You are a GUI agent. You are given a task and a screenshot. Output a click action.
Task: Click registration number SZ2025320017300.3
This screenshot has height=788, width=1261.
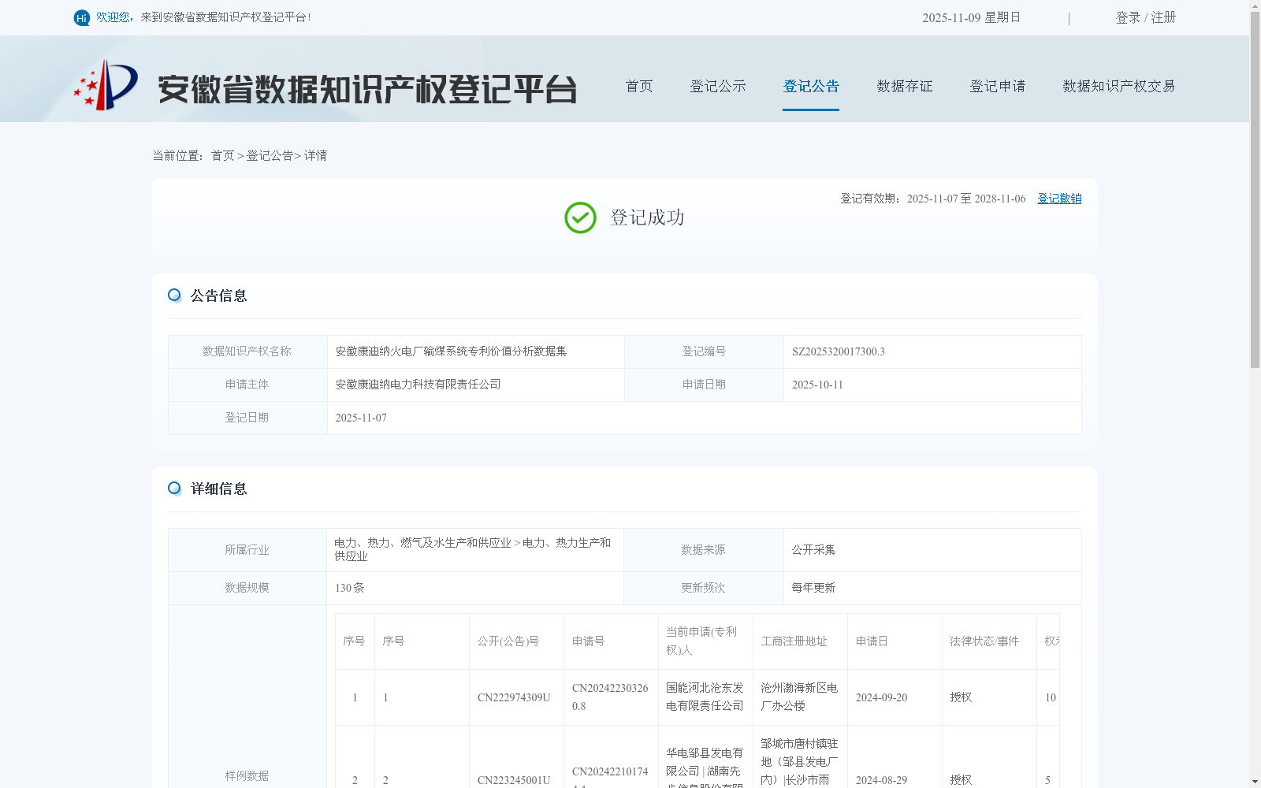(839, 351)
